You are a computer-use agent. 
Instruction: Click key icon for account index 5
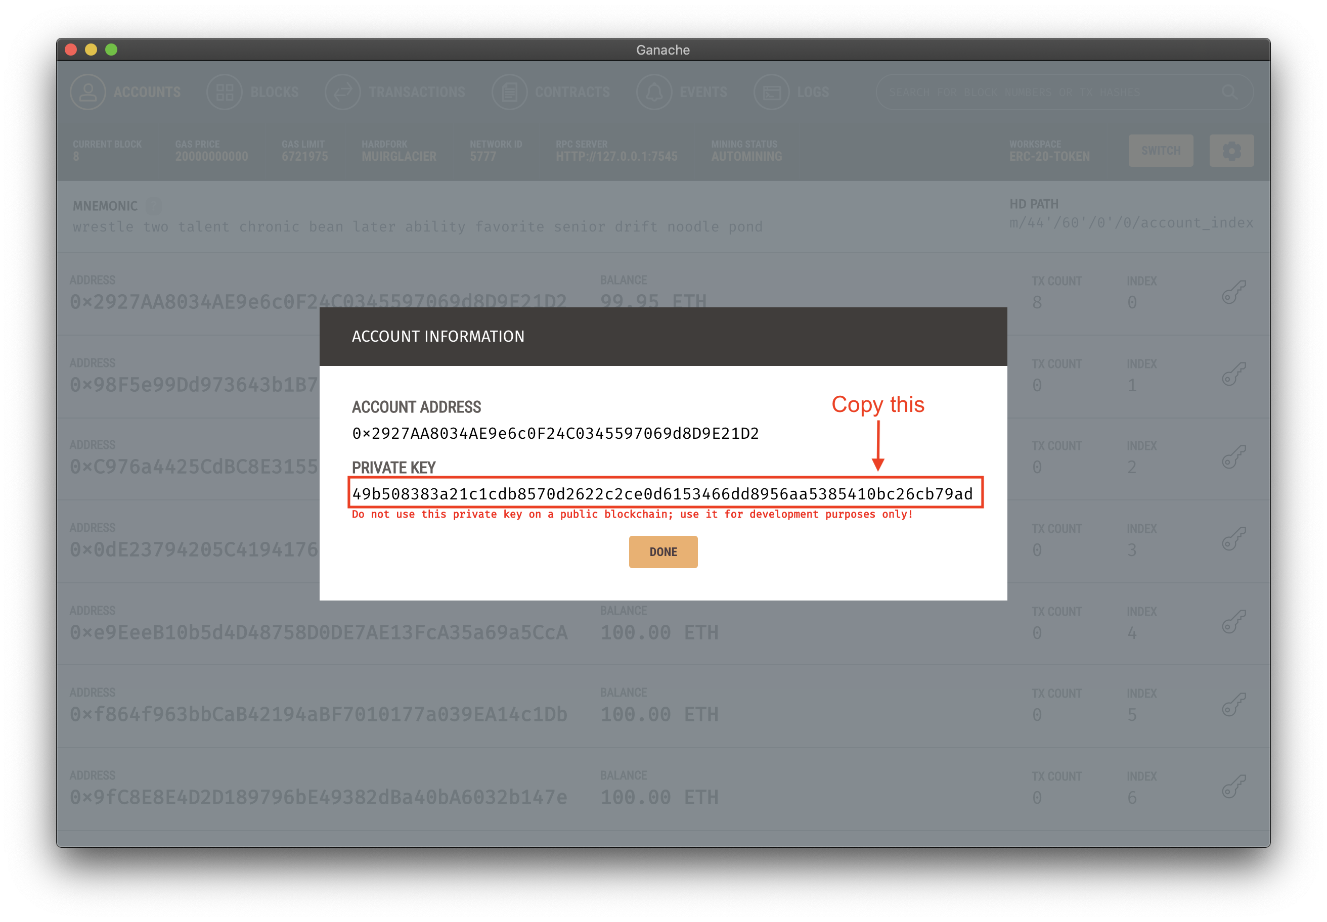pos(1233,705)
